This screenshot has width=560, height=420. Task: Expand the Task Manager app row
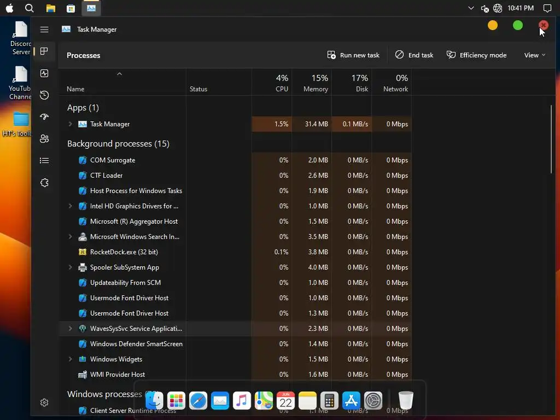click(71, 124)
